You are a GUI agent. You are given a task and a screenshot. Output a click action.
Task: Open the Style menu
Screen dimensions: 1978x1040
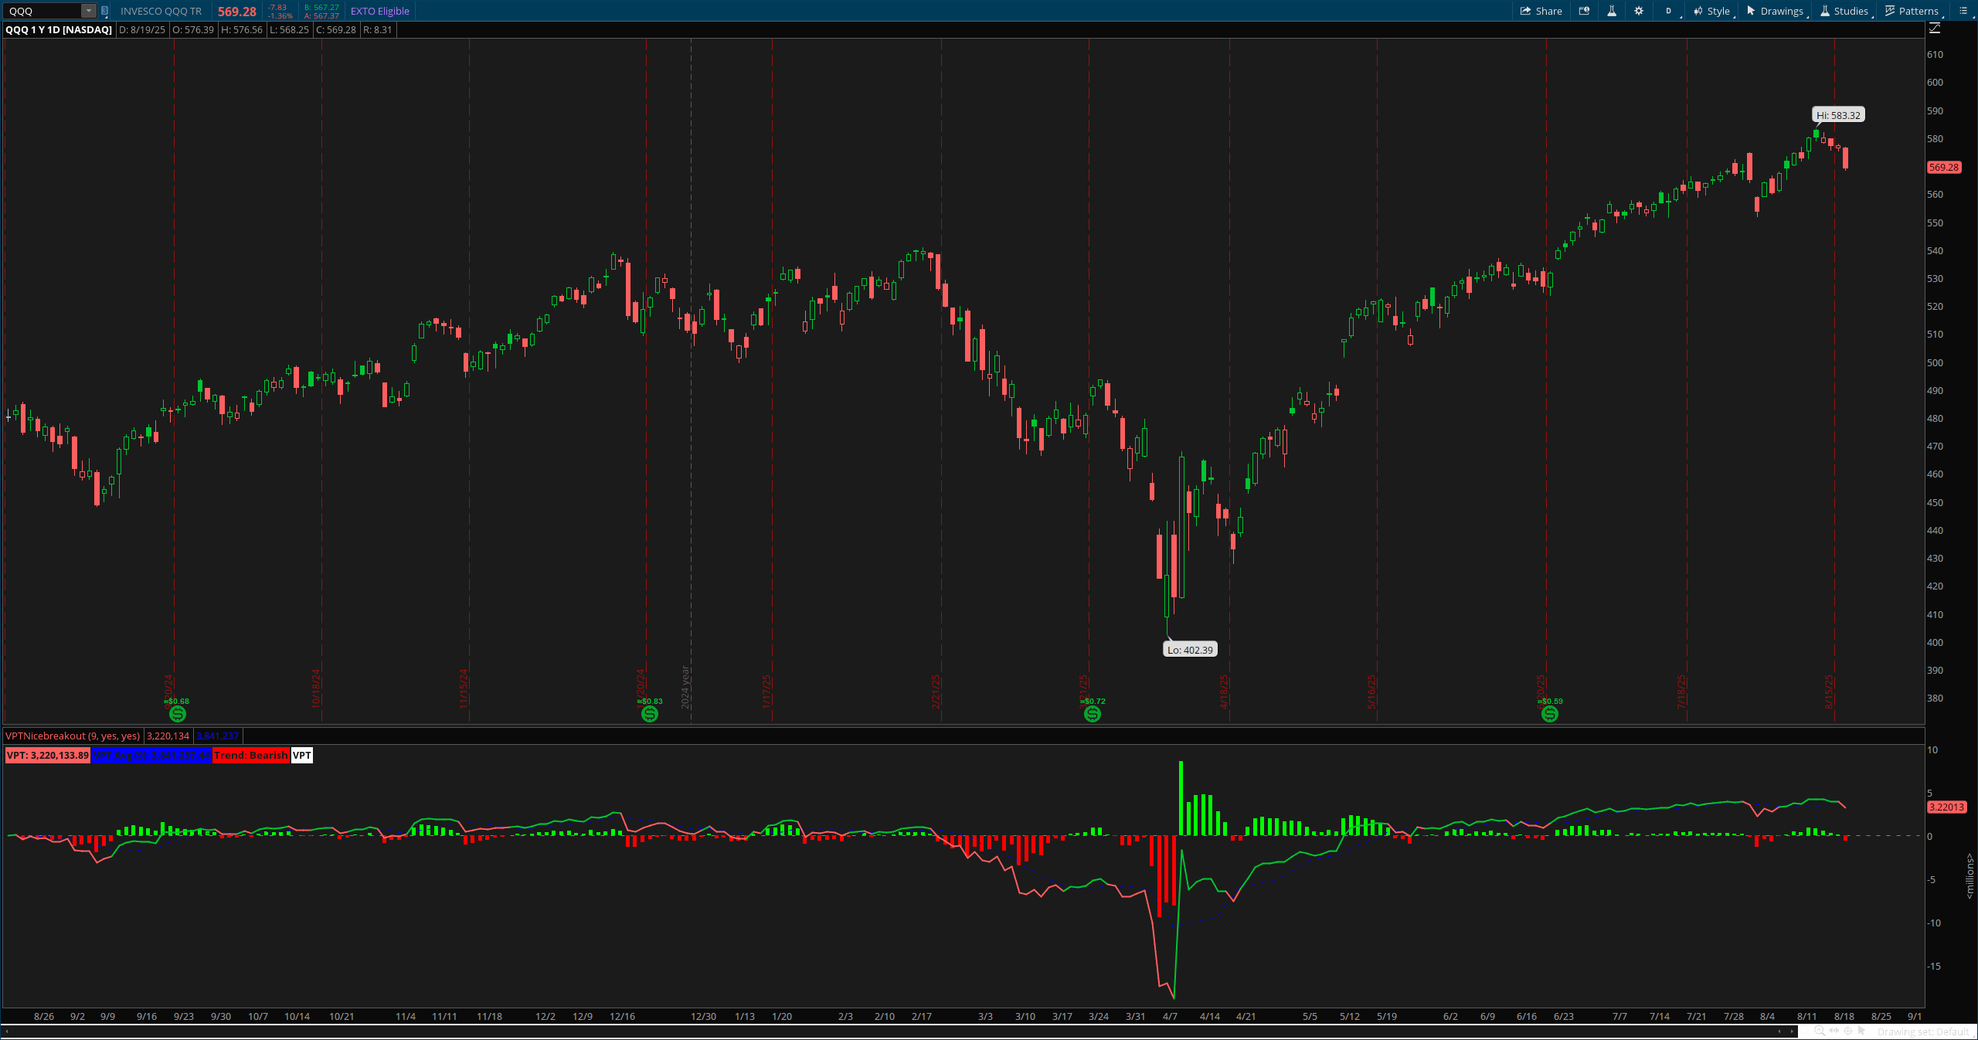pyautogui.click(x=1715, y=11)
